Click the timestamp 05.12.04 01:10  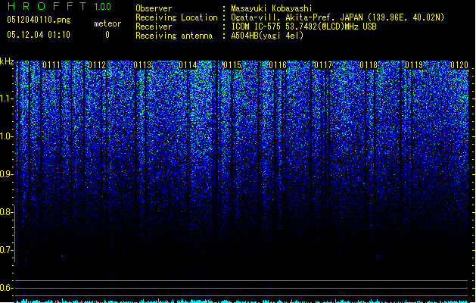pyautogui.click(x=39, y=35)
